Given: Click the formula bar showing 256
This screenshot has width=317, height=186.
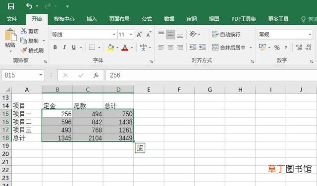Looking at the screenshot, I should (x=211, y=75).
